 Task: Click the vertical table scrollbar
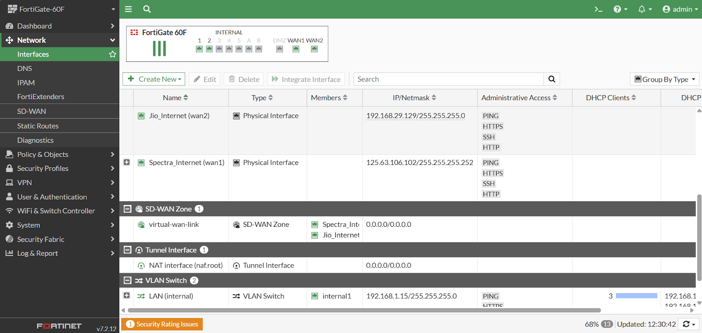(699, 238)
